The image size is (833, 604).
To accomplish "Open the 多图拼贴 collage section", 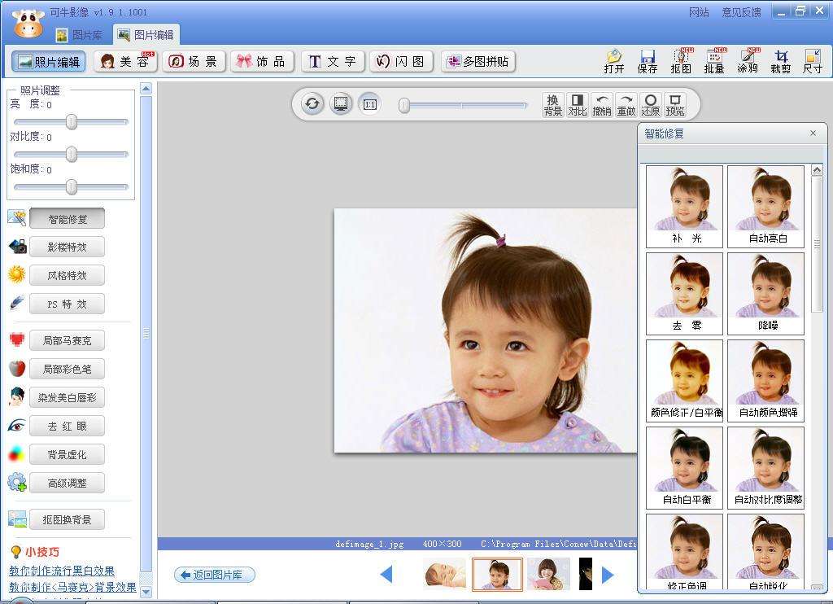I will click(478, 62).
